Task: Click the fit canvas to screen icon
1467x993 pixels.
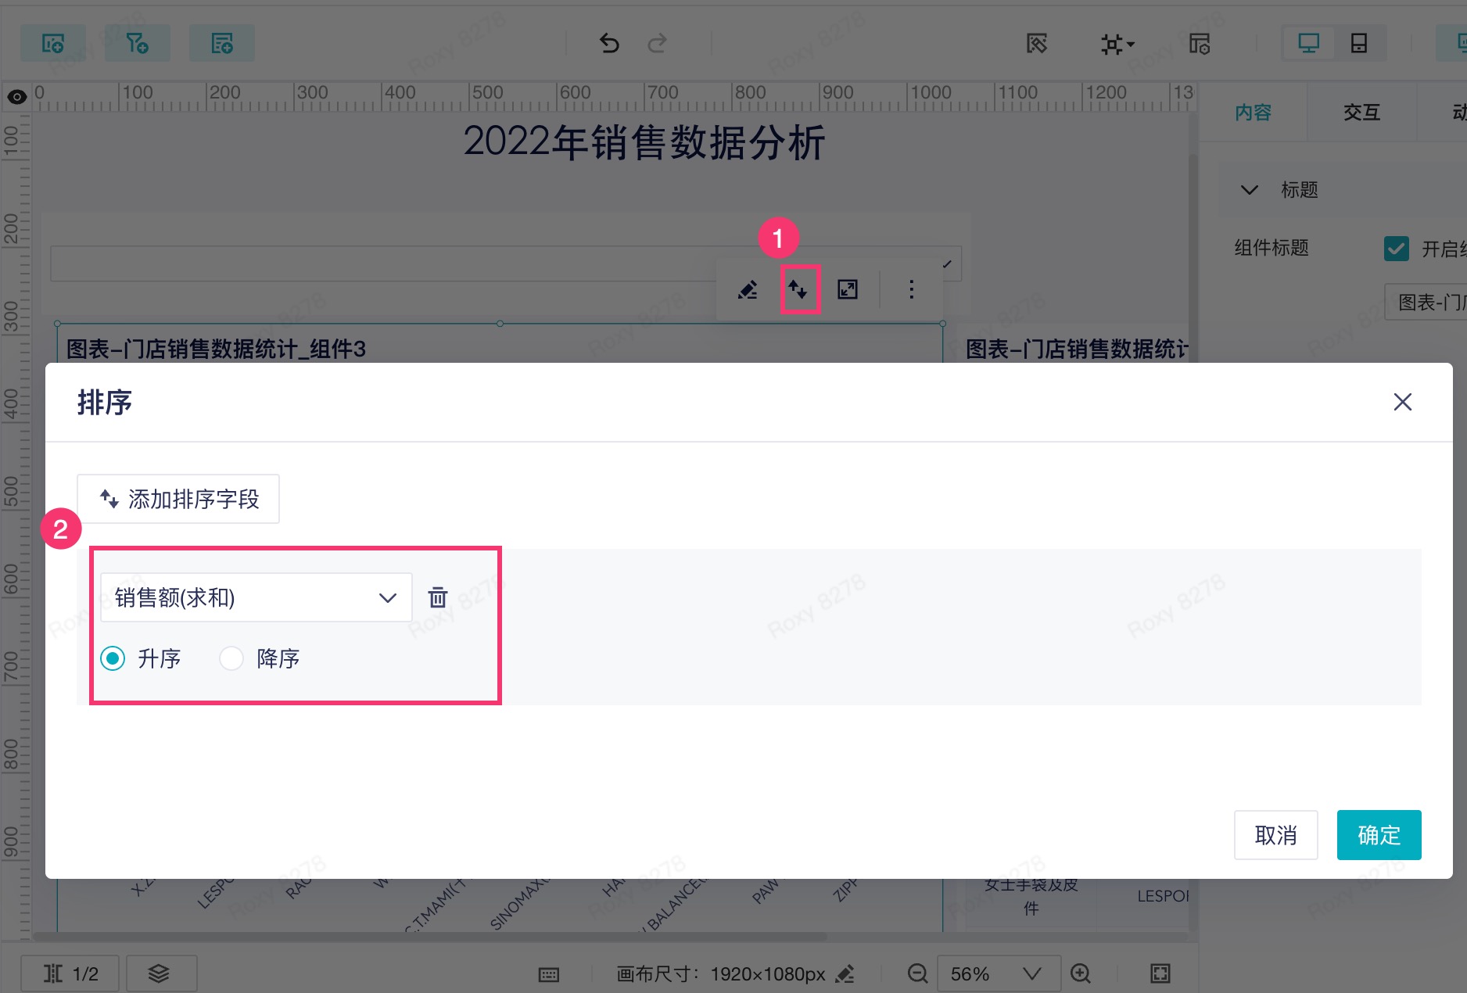Action: point(1160,973)
